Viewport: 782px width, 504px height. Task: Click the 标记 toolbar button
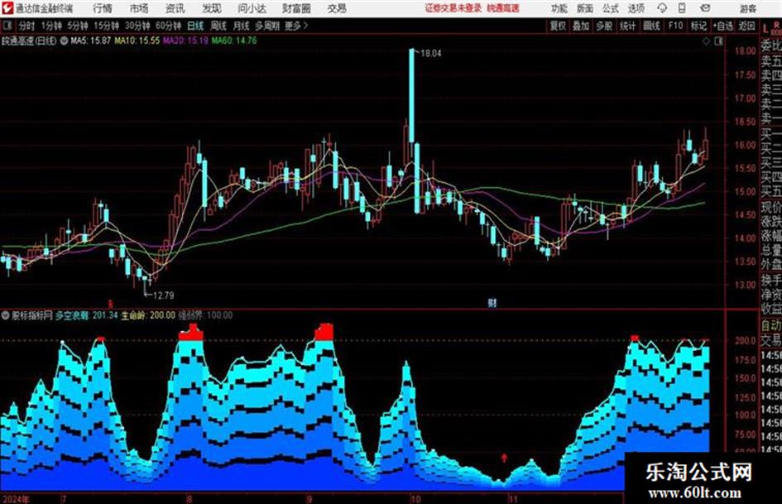coord(698,26)
